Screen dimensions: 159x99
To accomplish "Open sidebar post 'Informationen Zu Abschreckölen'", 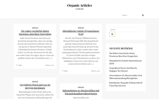I will pos(126,77).
